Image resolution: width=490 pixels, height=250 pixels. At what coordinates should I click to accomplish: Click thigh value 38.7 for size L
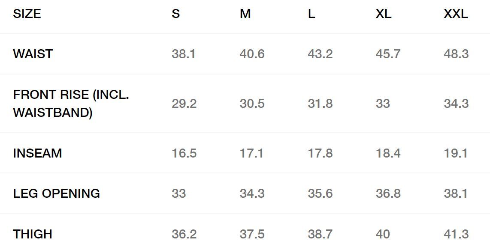pos(320,234)
